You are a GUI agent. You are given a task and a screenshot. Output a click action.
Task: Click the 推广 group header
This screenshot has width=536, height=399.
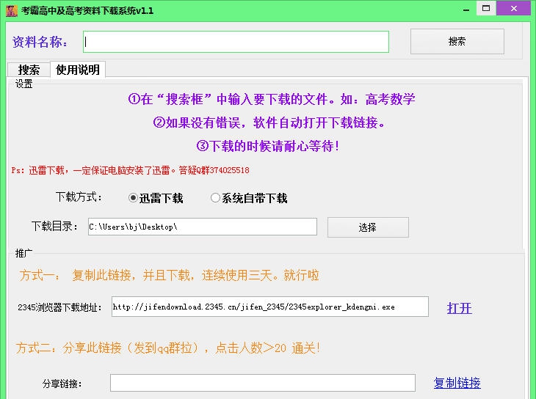click(x=24, y=253)
